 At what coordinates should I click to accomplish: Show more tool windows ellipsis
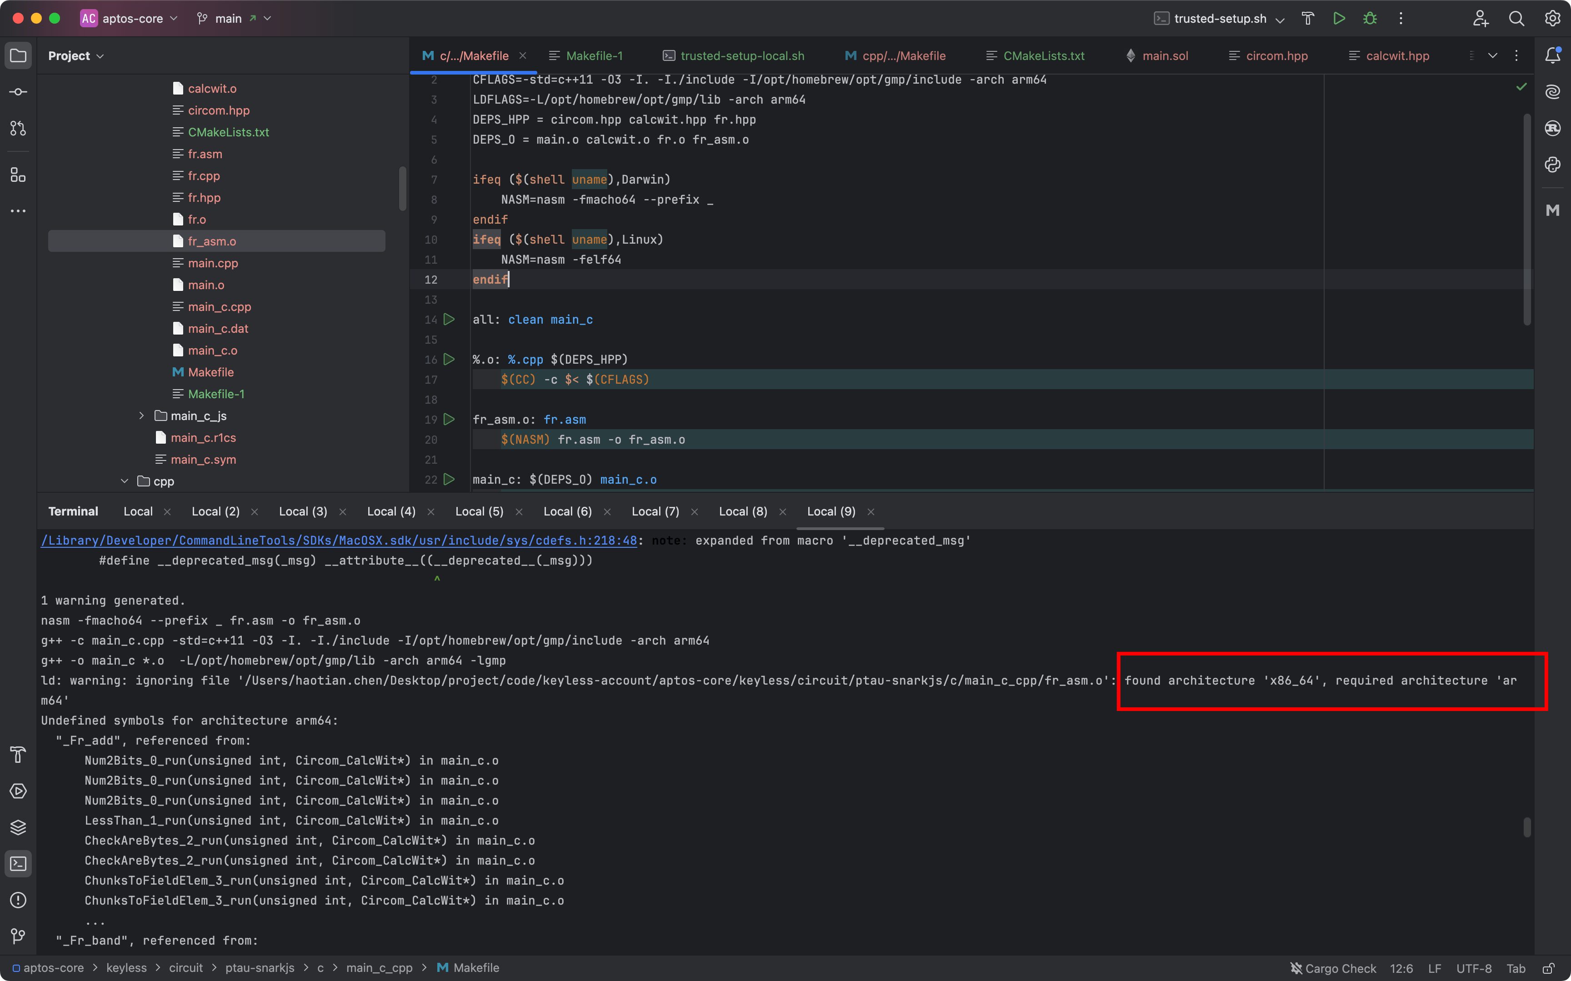[18, 211]
